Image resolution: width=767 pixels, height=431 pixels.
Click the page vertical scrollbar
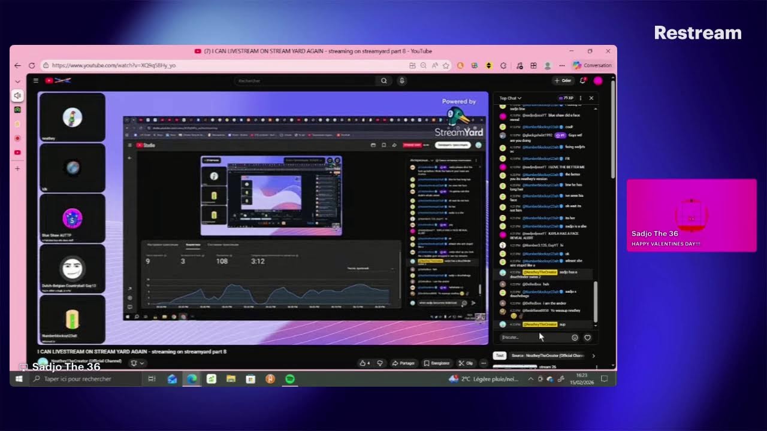[612, 129]
